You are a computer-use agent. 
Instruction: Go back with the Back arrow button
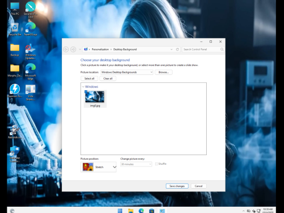[66, 49]
